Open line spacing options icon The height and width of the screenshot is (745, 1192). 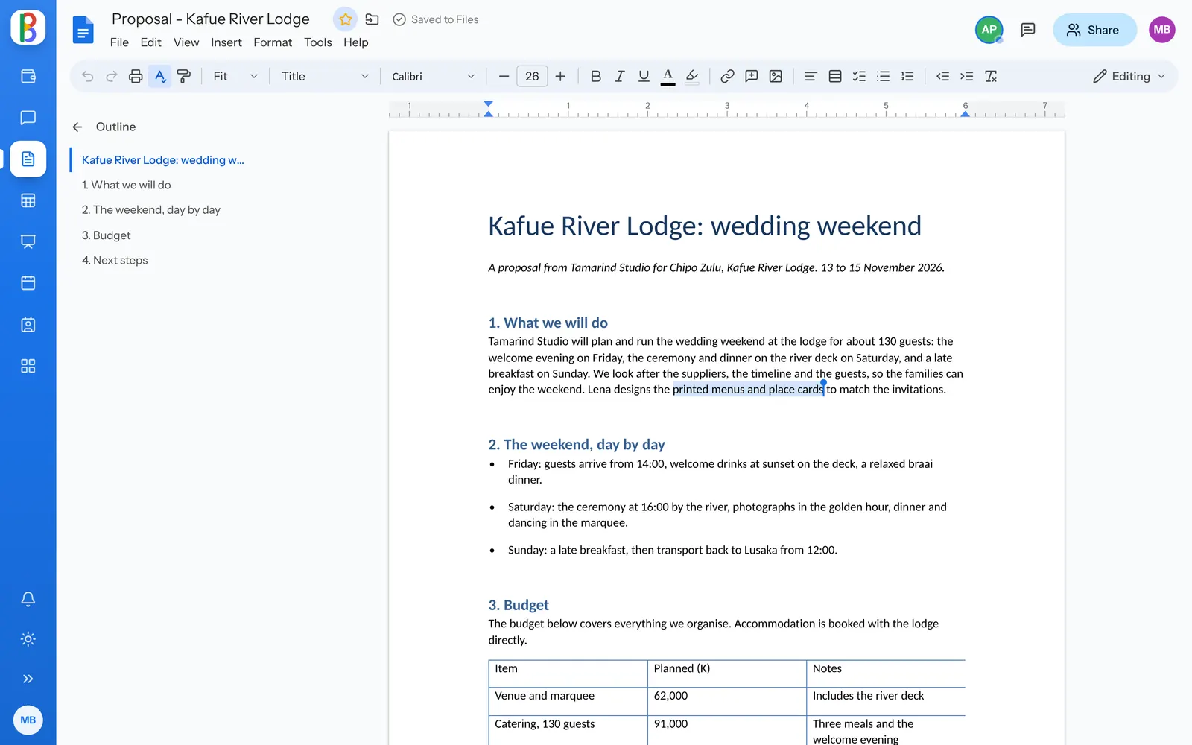[835, 76]
